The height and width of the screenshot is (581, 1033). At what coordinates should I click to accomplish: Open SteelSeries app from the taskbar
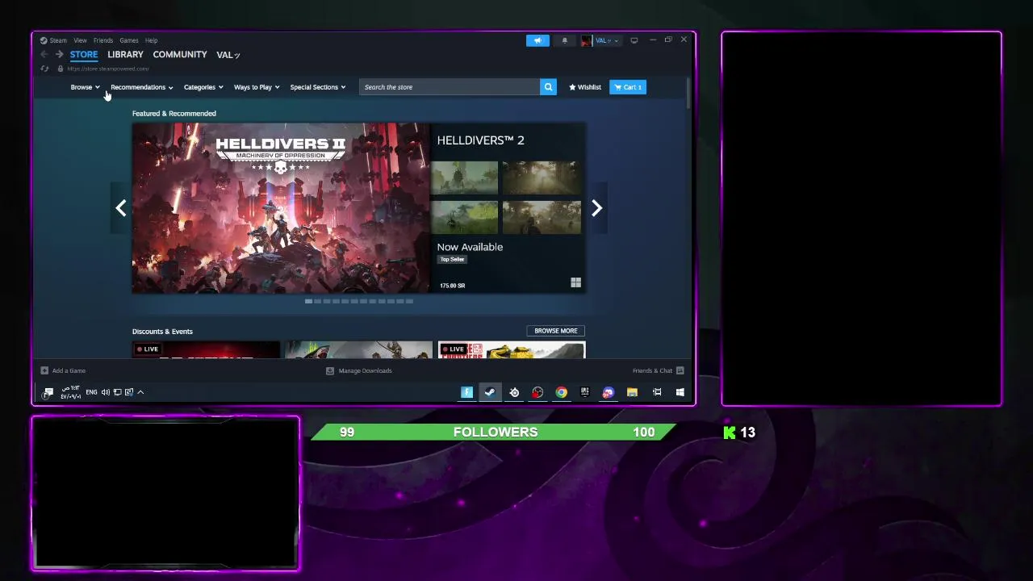point(514,392)
